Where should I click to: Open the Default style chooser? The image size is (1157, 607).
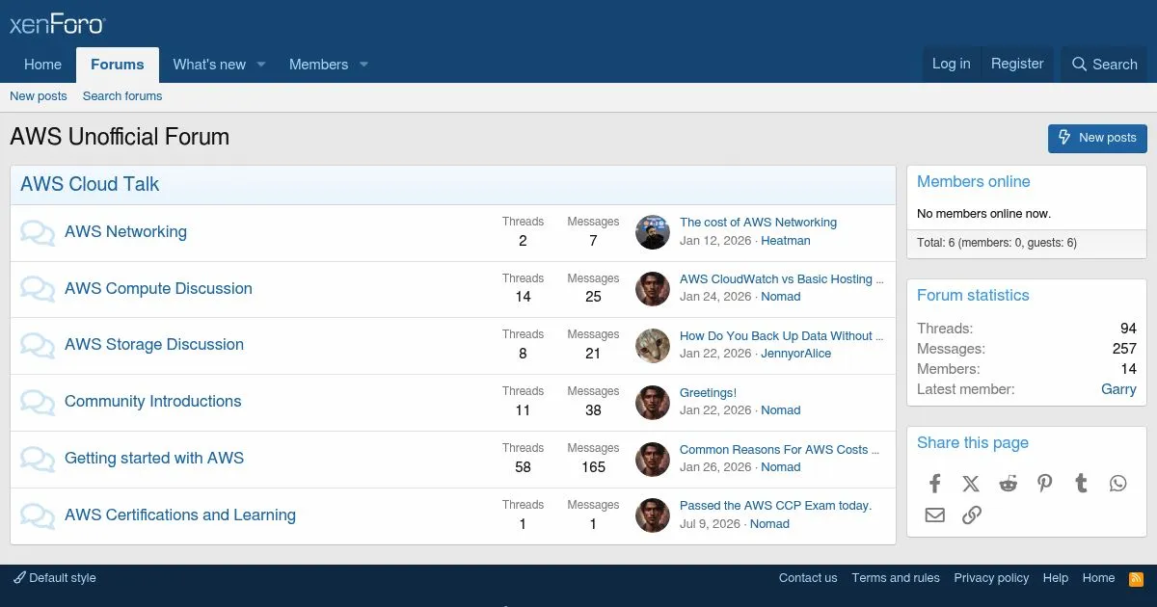coord(55,578)
